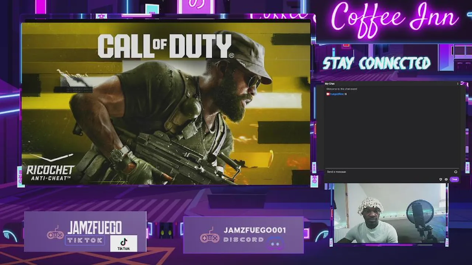The height and width of the screenshot is (265, 472).
Task: Click the RICOCHET Anti-Cheat logo
Action: point(50,168)
